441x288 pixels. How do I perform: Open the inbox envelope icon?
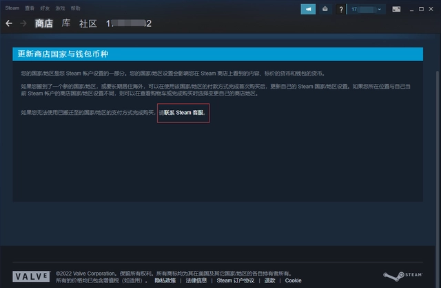324,9
